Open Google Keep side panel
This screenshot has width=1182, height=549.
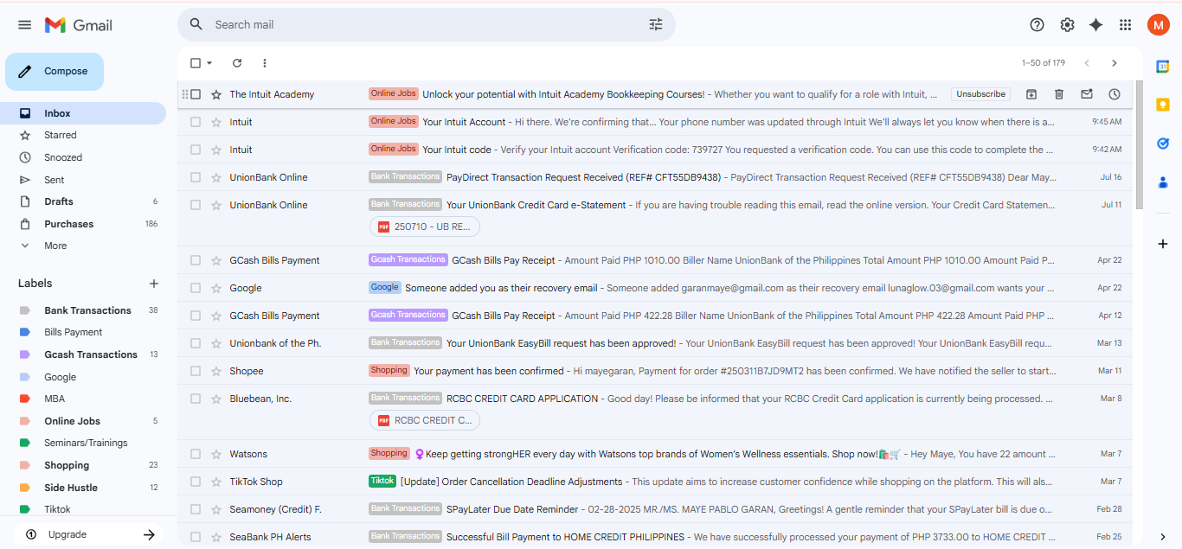point(1163,105)
